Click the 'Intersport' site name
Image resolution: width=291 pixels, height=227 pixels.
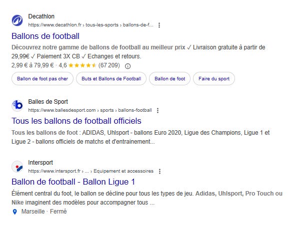click(40, 163)
